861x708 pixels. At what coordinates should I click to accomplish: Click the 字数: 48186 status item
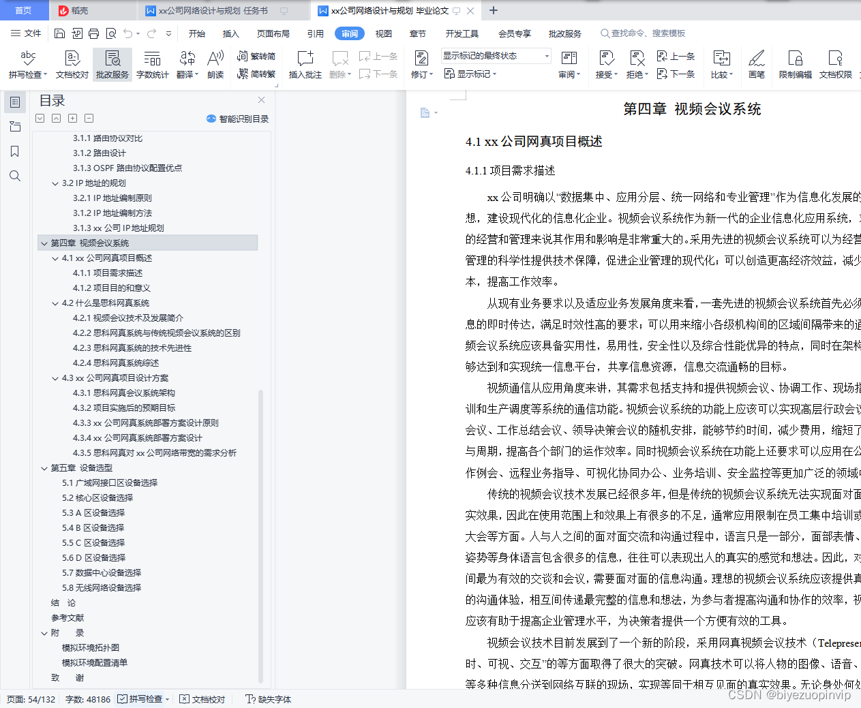coord(88,699)
